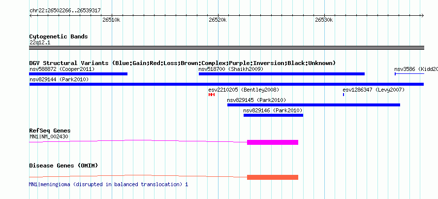Screen dimensions: 438x199
Task: Click the nsv588872 (Cooper2011) blue gain bar
Action: [x=78, y=74]
